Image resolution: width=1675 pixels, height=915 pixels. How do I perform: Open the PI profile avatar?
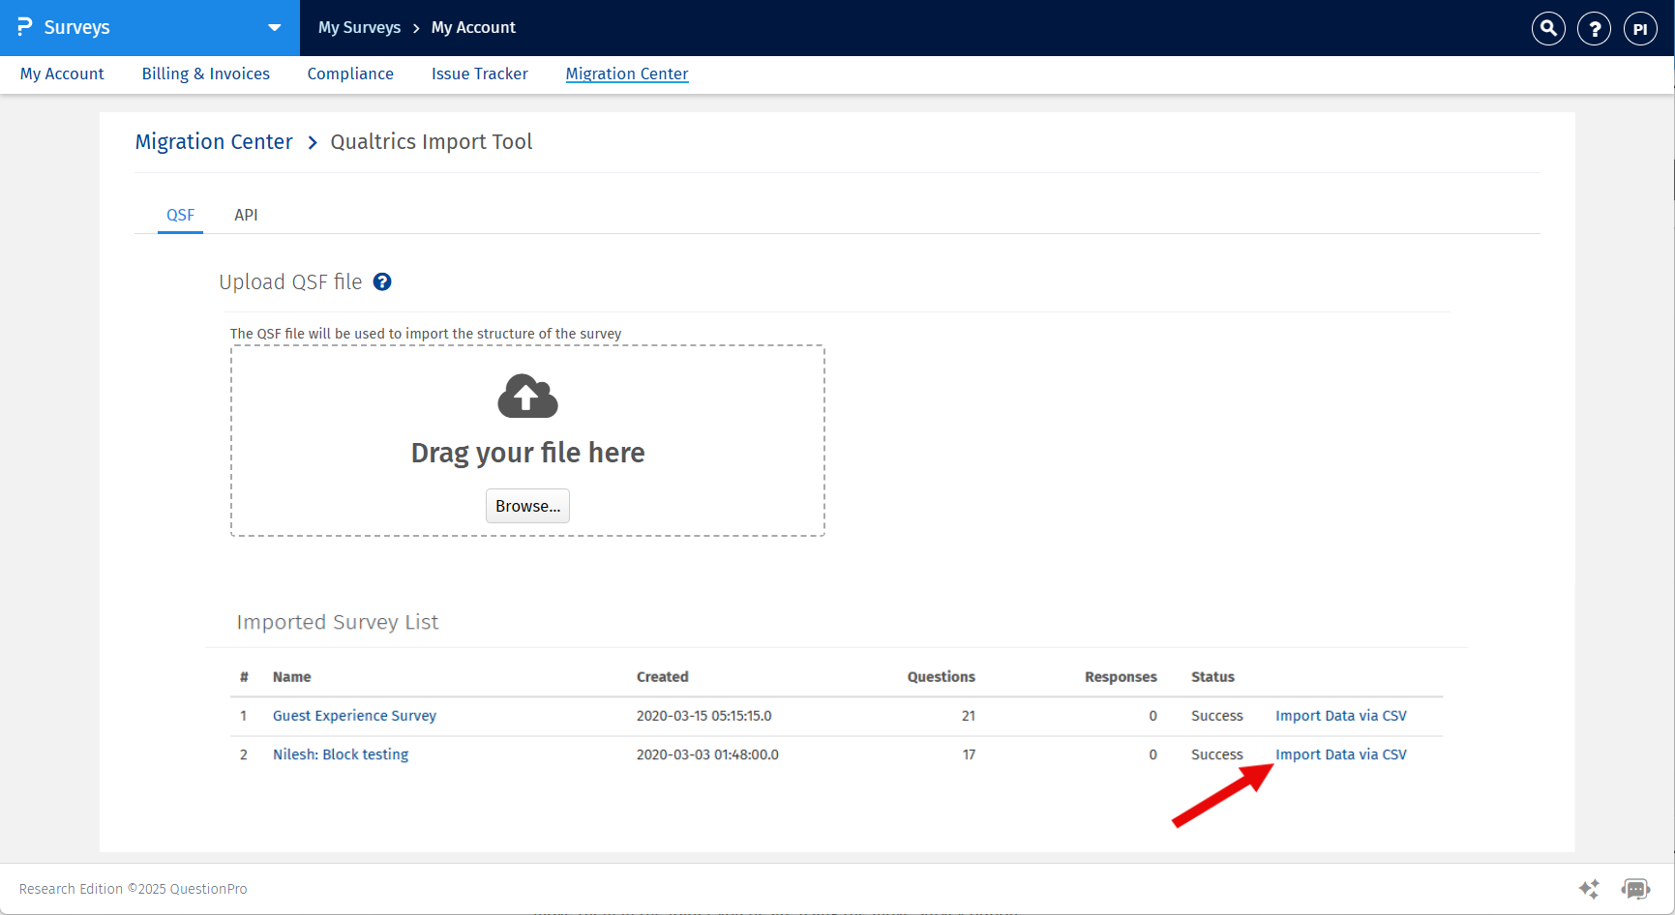(1640, 28)
